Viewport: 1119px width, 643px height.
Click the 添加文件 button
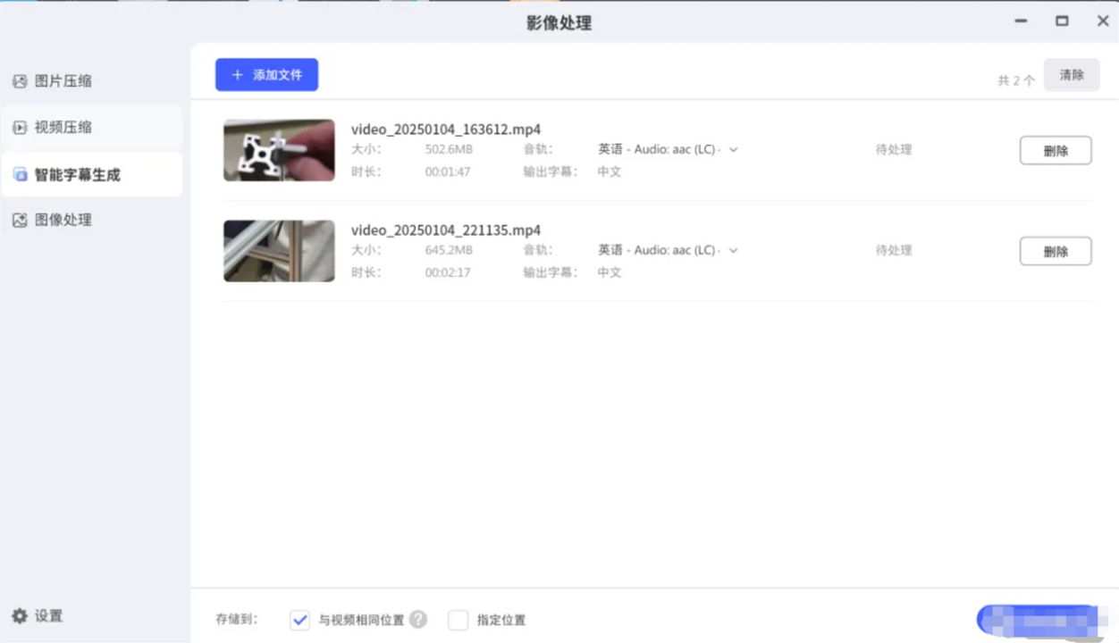click(x=266, y=75)
